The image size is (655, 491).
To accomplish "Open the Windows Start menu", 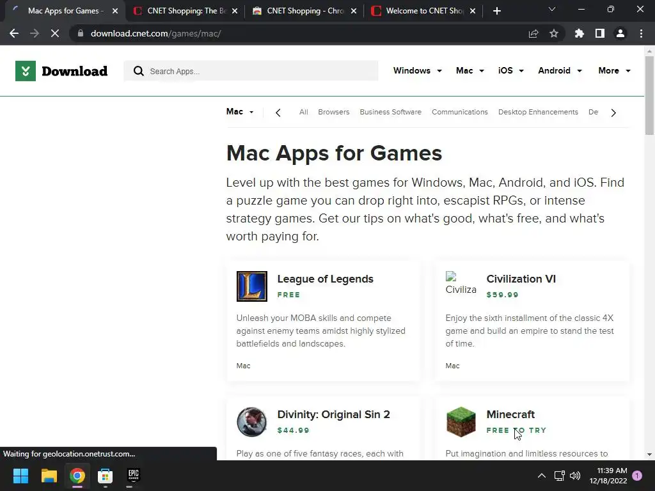I will pyautogui.click(x=20, y=476).
